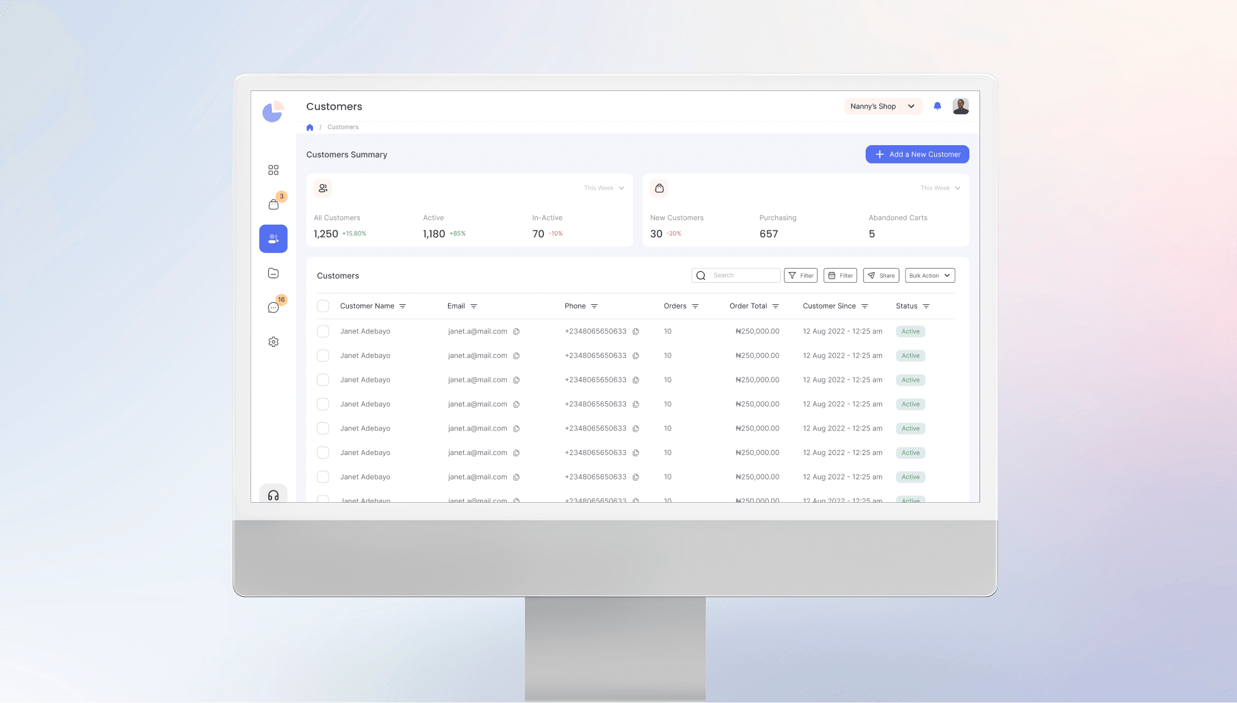Click the sort icon beside Orders header
This screenshot has height=703, width=1237.
(695, 306)
